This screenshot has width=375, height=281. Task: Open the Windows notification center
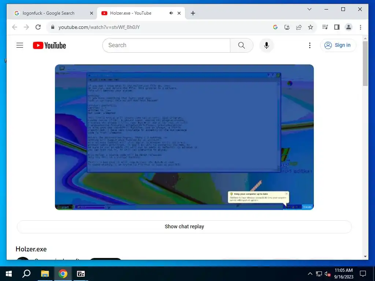pos(363,274)
